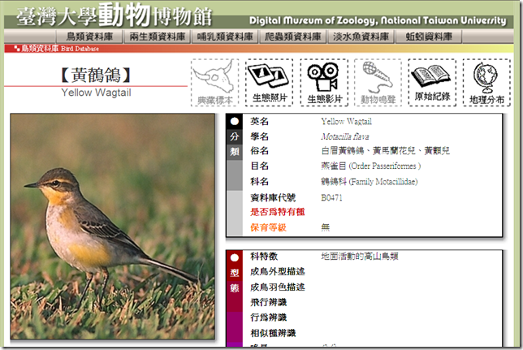523x350 pixels.
Task: Click the 俗名 label
Action: (260, 151)
